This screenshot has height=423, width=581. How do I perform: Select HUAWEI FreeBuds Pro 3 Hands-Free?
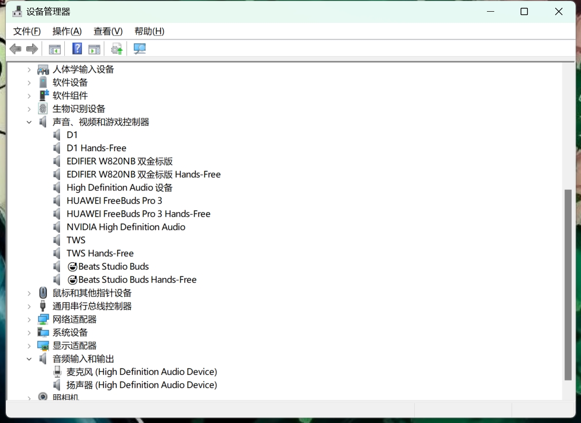138,214
